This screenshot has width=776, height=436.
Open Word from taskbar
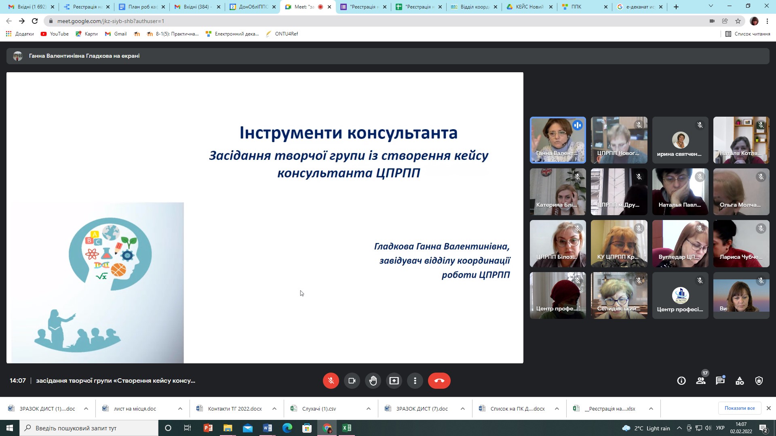(x=268, y=428)
